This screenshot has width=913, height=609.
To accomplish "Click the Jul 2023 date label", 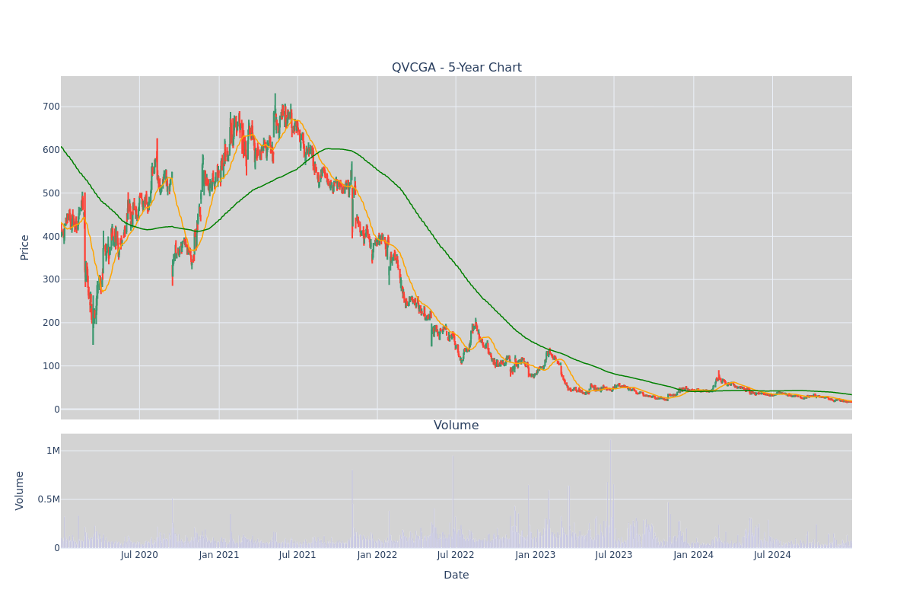I will pyautogui.click(x=614, y=555).
